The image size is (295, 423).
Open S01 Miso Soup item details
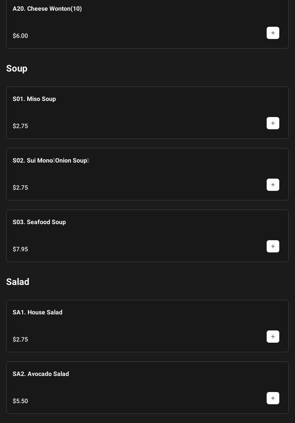coord(34,99)
